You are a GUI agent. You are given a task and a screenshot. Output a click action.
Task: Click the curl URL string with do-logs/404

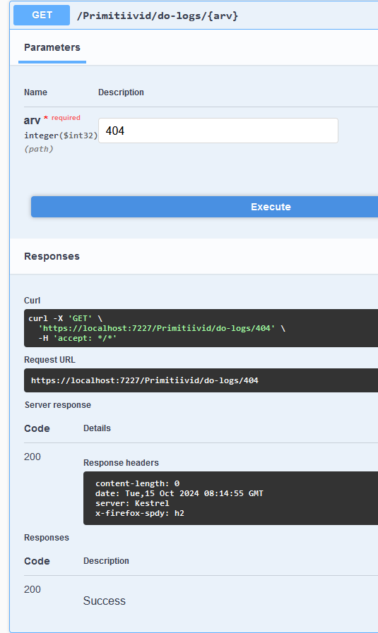click(x=157, y=328)
